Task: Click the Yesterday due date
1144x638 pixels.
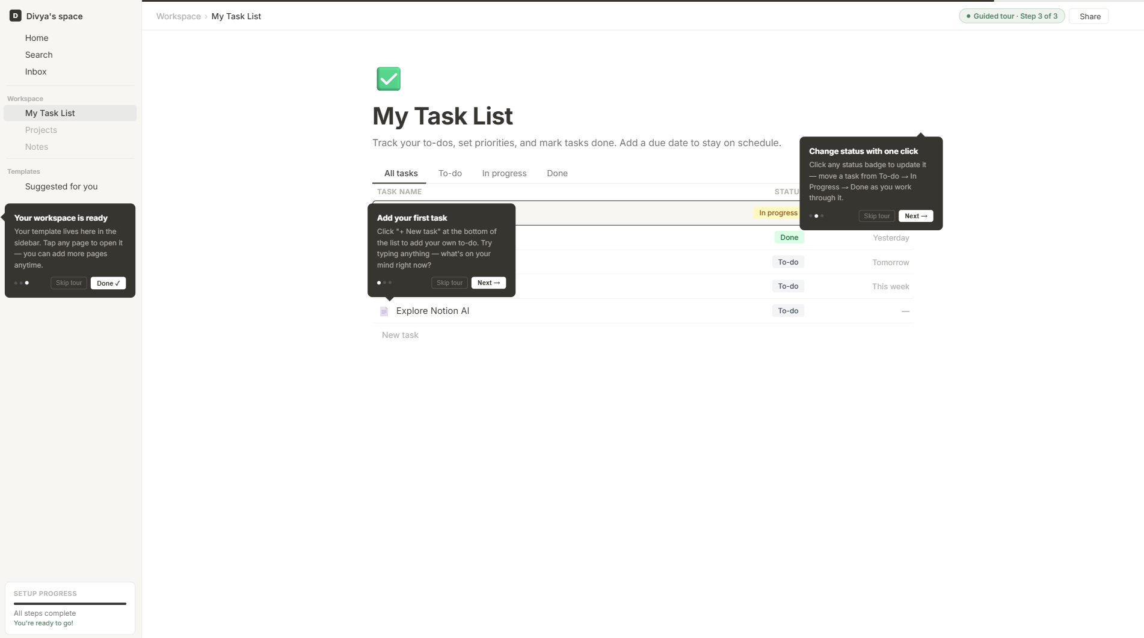Action: pos(891,238)
